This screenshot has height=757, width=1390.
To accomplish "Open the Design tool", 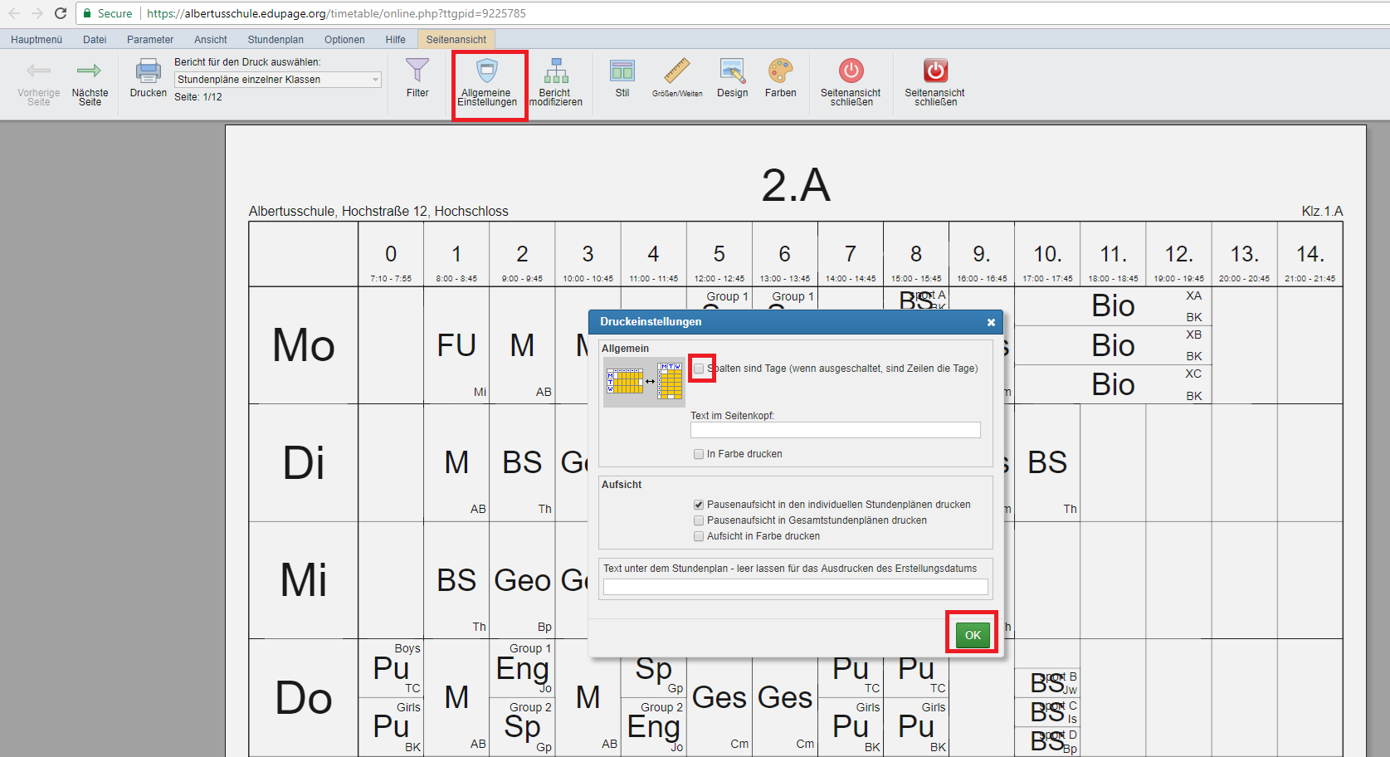I will 732,72.
